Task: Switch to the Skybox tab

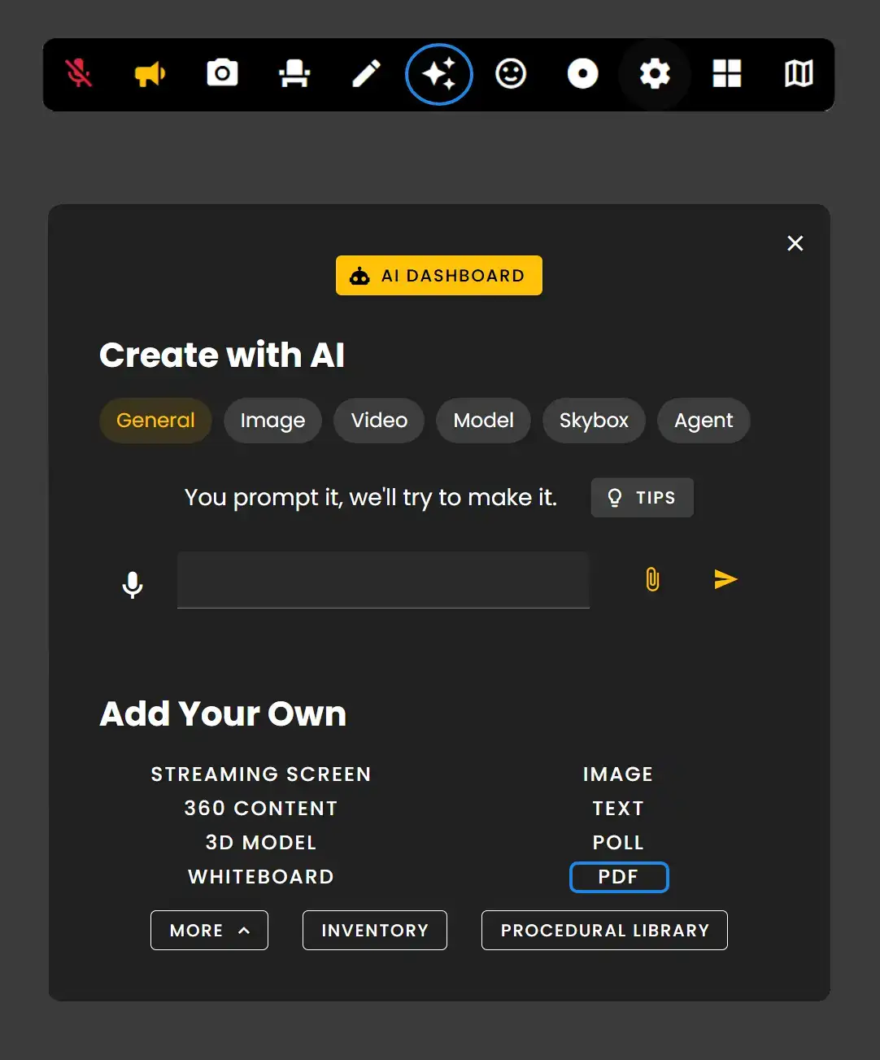Action: 594,421
